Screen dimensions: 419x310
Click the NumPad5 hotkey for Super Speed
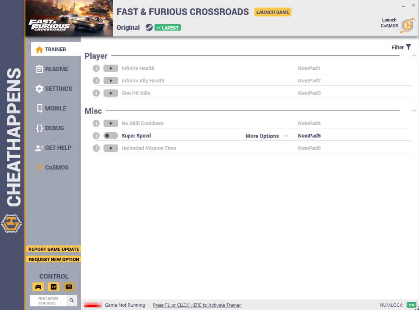click(x=309, y=136)
